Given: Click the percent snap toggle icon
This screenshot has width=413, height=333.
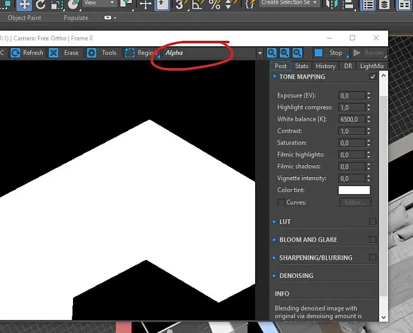Looking at the screenshot, I should [x=214, y=5].
